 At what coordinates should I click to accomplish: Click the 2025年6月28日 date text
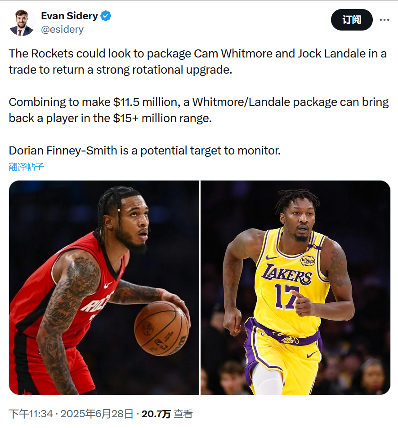pos(97,414)
